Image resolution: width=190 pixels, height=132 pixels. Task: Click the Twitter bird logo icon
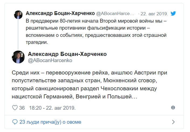click(173, 13)
